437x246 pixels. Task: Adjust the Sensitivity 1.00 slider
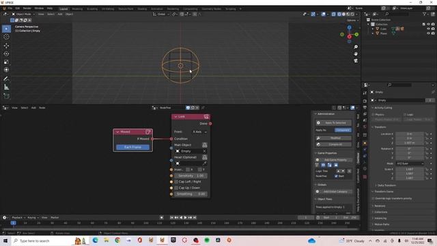pyautogui.click(x=191, y=176)
